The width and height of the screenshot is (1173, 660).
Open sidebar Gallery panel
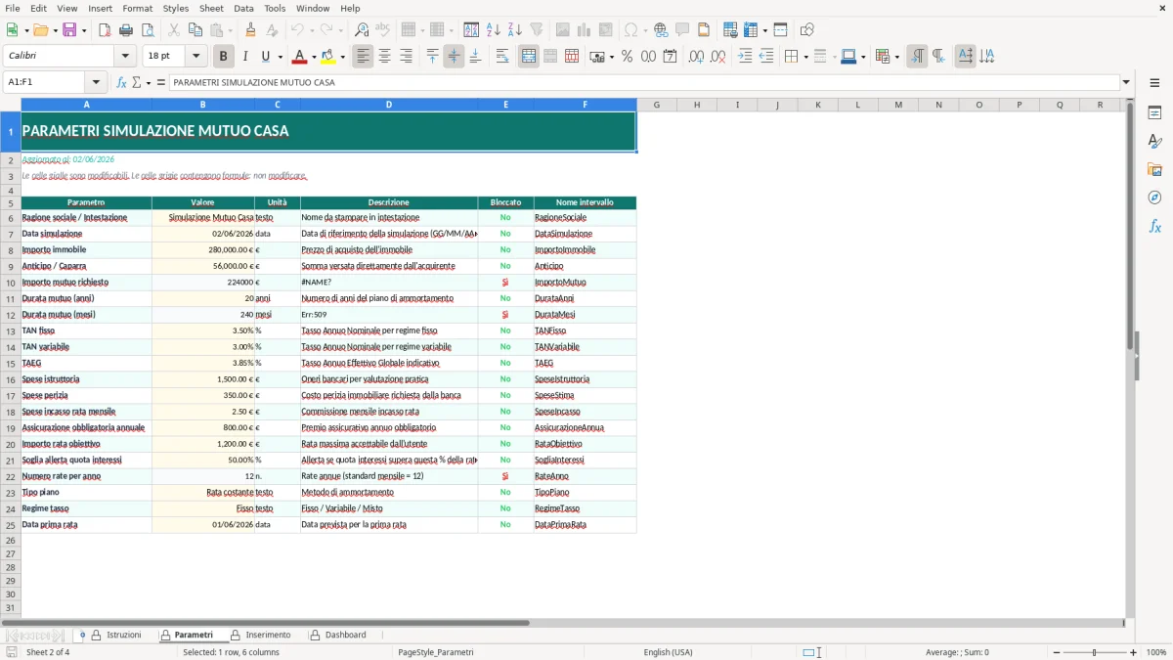[1154, 169]
